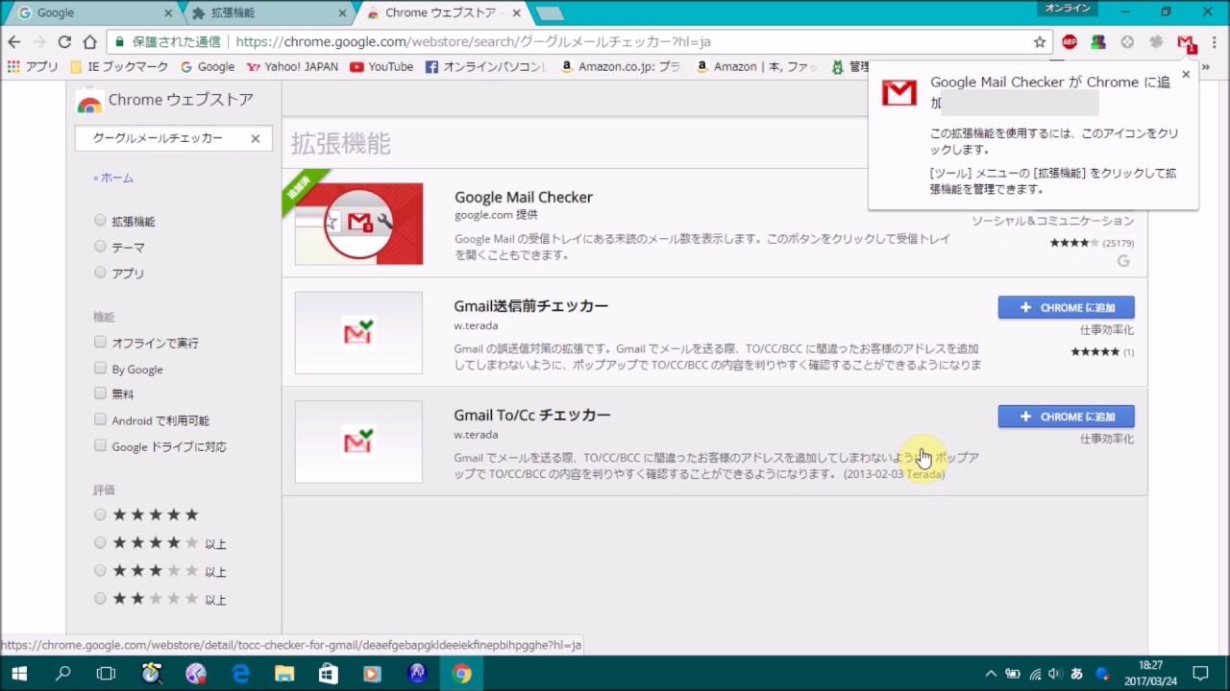Viewport: 1230px width, 691px height.
Task: Launch Microsoft Edge from taskbar
Action: pyautogui.click(x=240, y=674)
